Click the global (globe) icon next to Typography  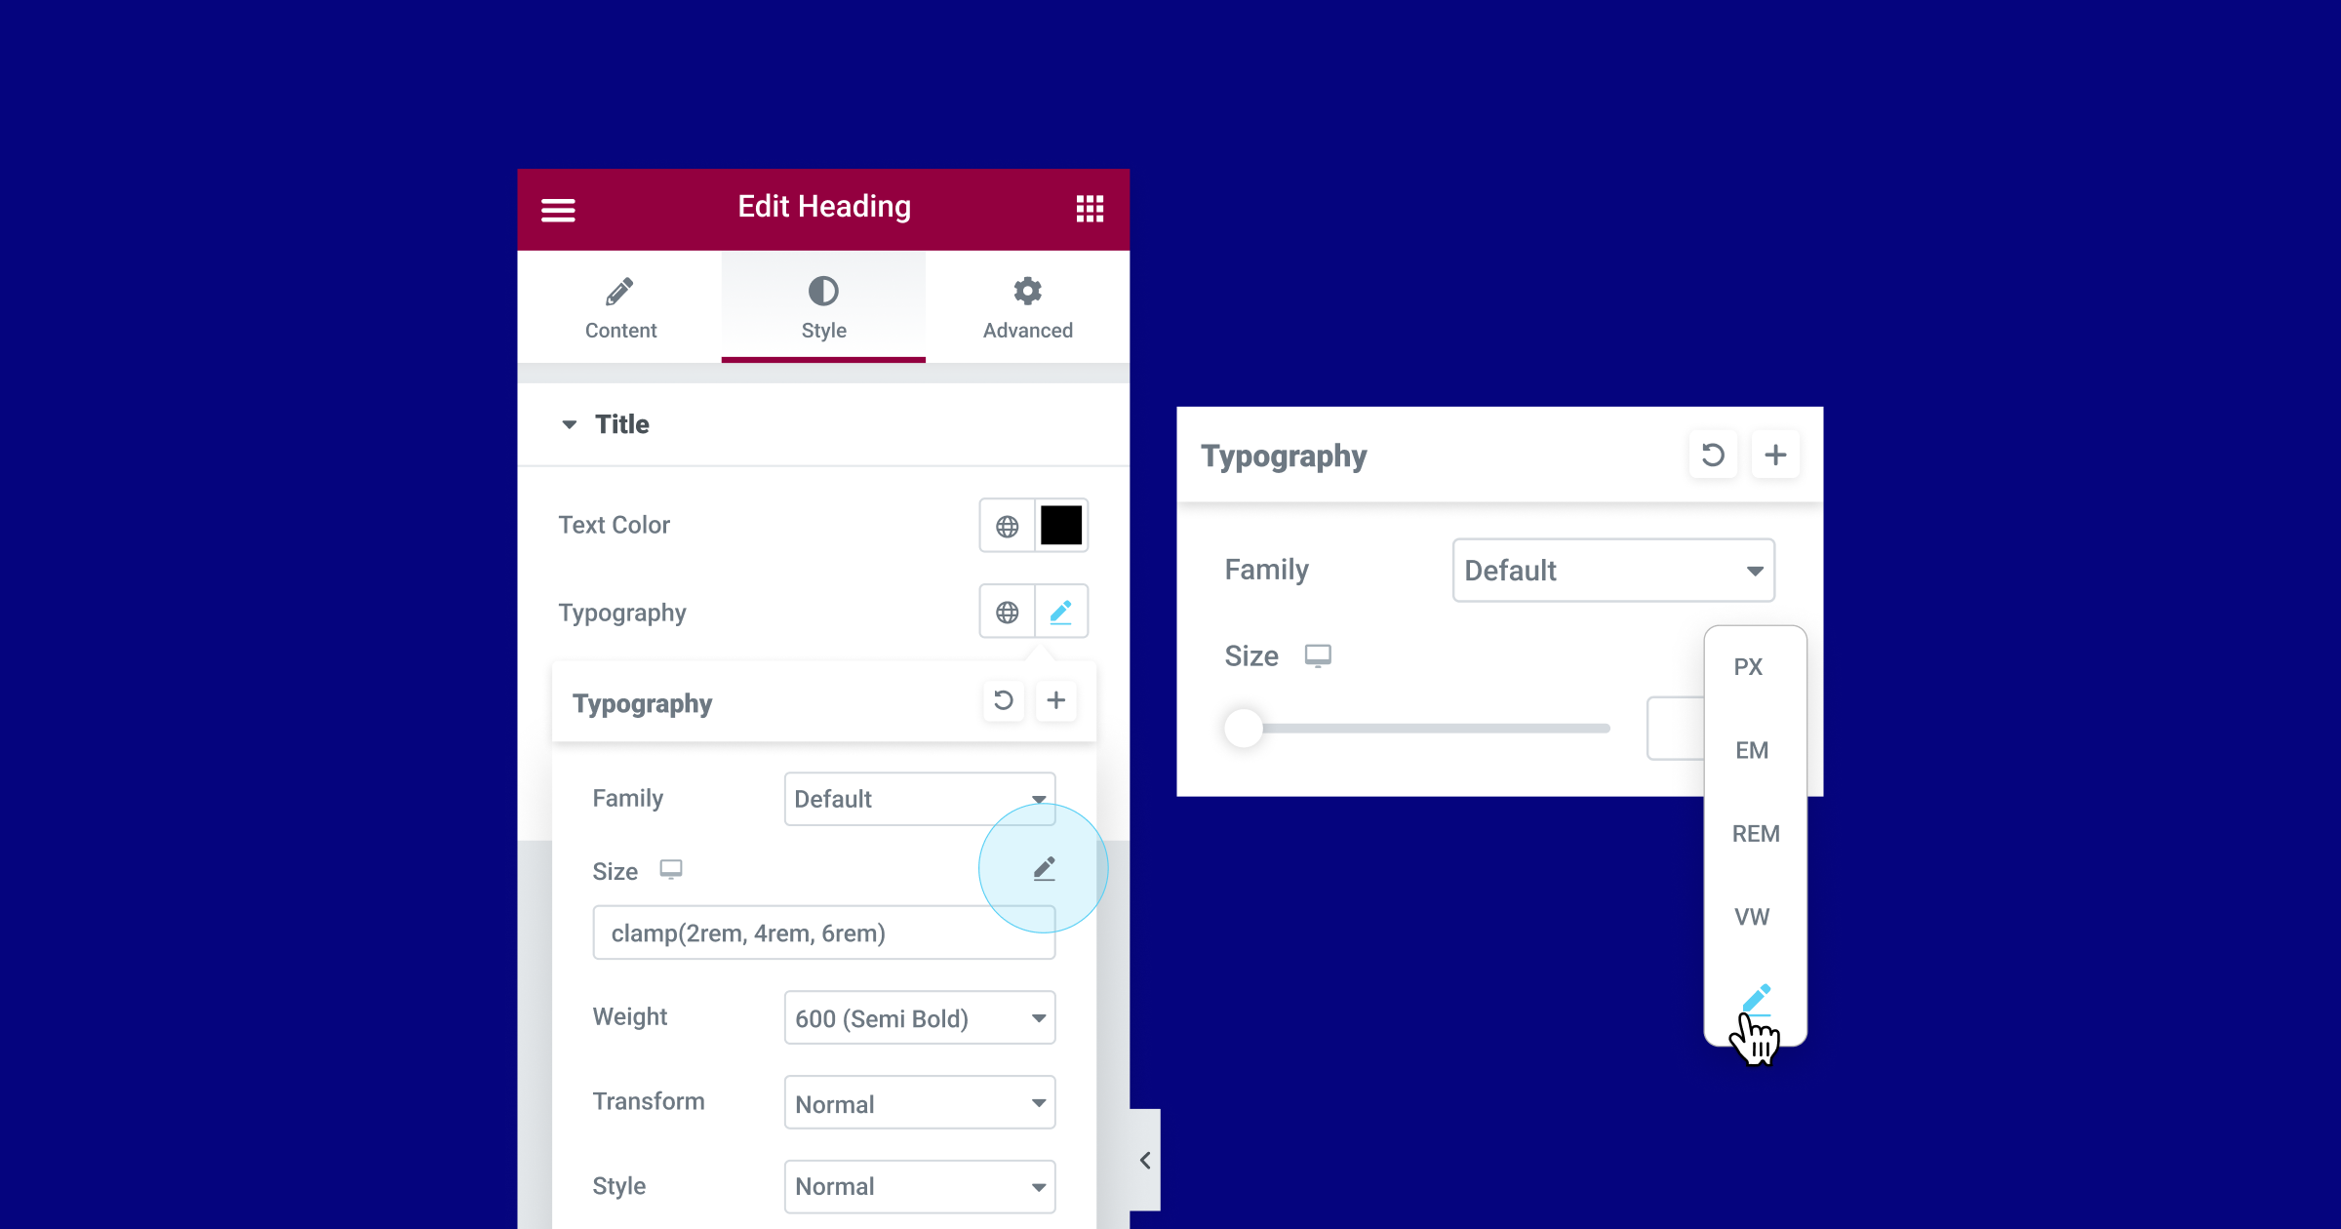[x=1007, y=612]
